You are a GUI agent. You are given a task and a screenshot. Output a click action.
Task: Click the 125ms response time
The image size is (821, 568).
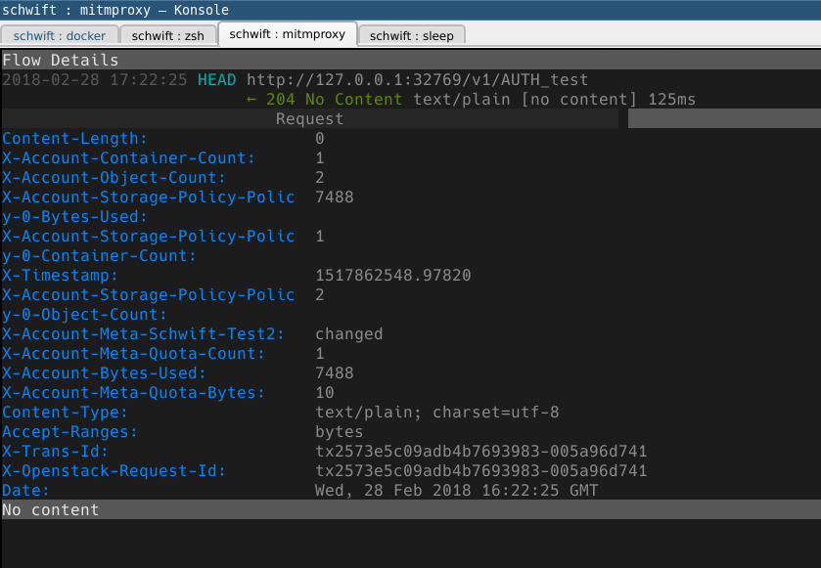[x=672, y=100]
